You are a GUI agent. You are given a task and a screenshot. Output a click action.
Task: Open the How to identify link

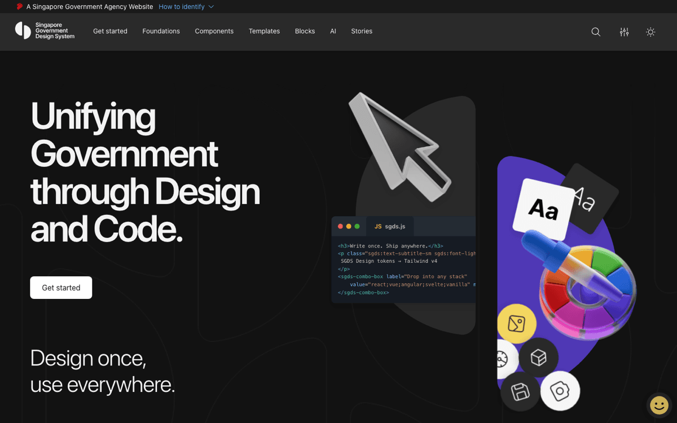pos(182,7)
